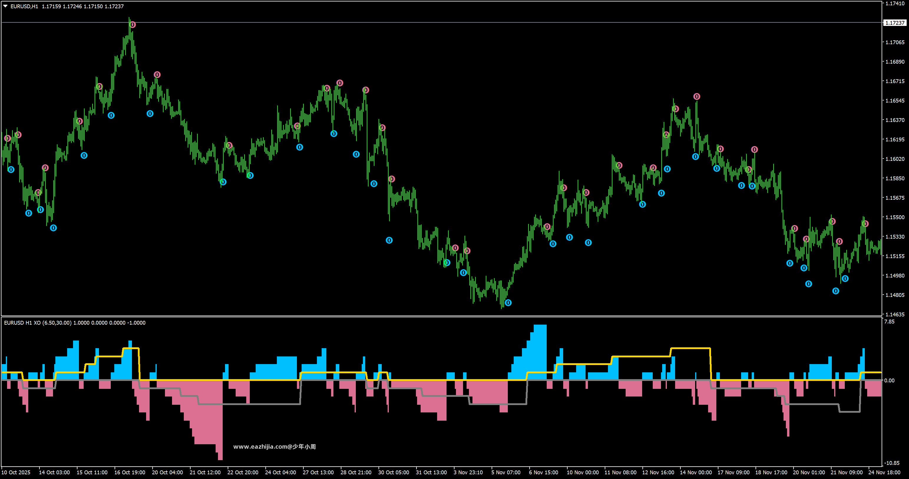Click time axis label 5 Nov 07:00
The height and width of the screenshot is (479, 909).
point(506,472)
